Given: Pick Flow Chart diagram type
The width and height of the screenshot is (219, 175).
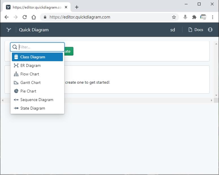Looking at the screenshot, I should [37, 74].
